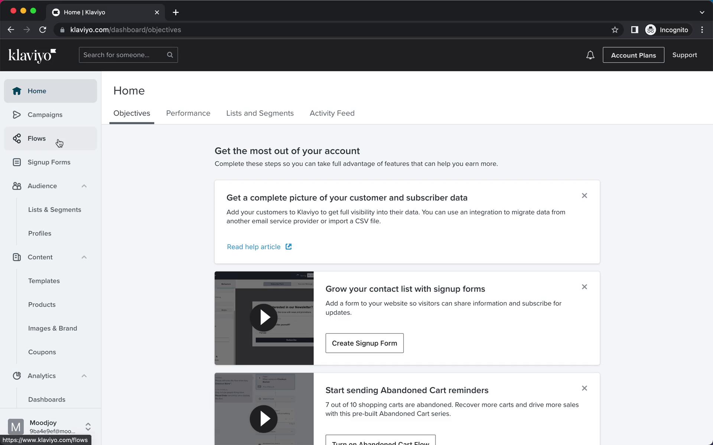Switch to the Activity Feed tab
Viewport: 713px width, 445px height.
click(x=332, y=113)
